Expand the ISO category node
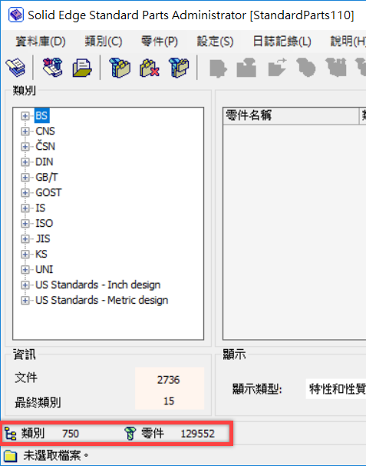 (25, 224)
